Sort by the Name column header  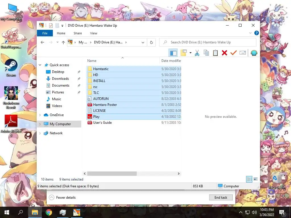point(122,61)
